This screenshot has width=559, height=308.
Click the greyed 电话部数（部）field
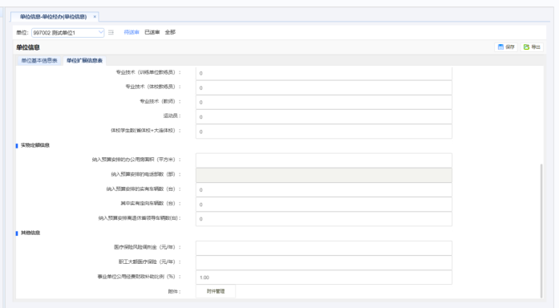click(324, 175)
